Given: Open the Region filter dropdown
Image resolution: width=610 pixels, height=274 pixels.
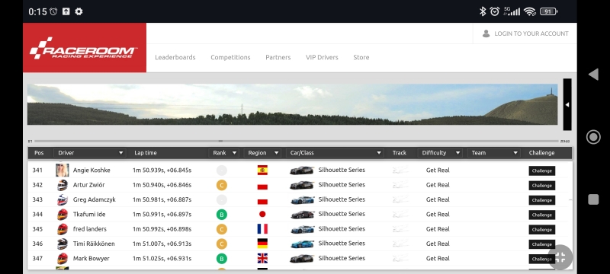Looking at the screenshot, I should 262,153.
